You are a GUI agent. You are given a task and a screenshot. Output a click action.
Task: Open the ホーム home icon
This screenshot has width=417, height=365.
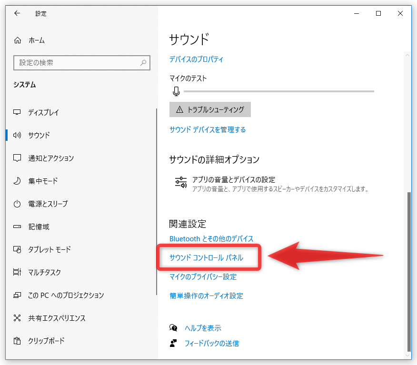[x=18, y=40]
